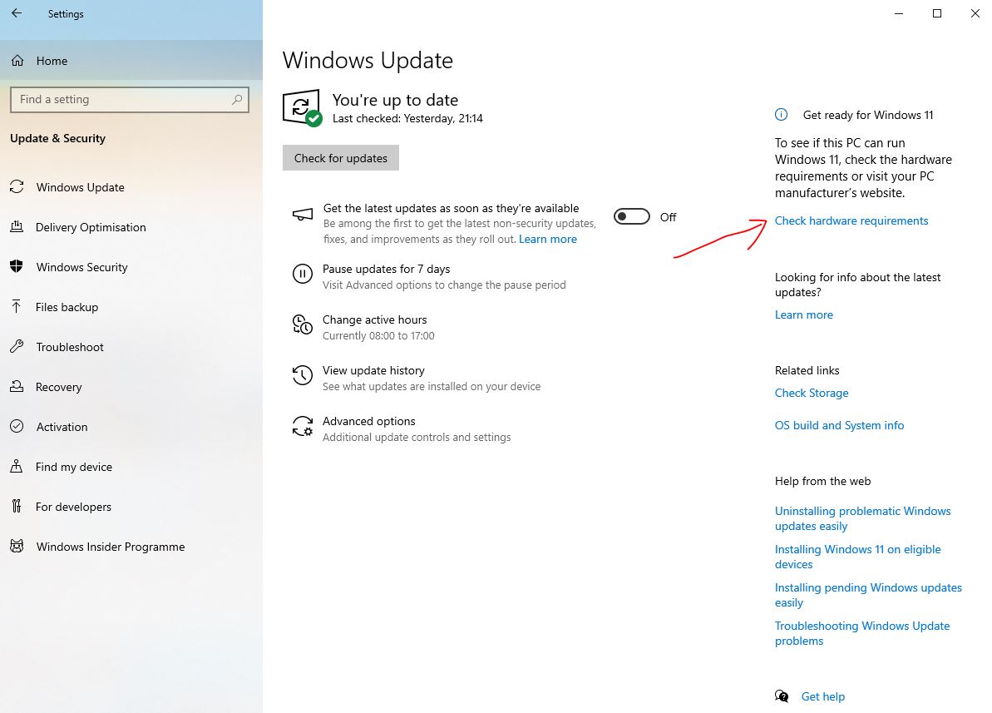The image size is (992, 713).
Task: Click the Windows Insider Programme cat icon
Action: [x=17, y=546]
